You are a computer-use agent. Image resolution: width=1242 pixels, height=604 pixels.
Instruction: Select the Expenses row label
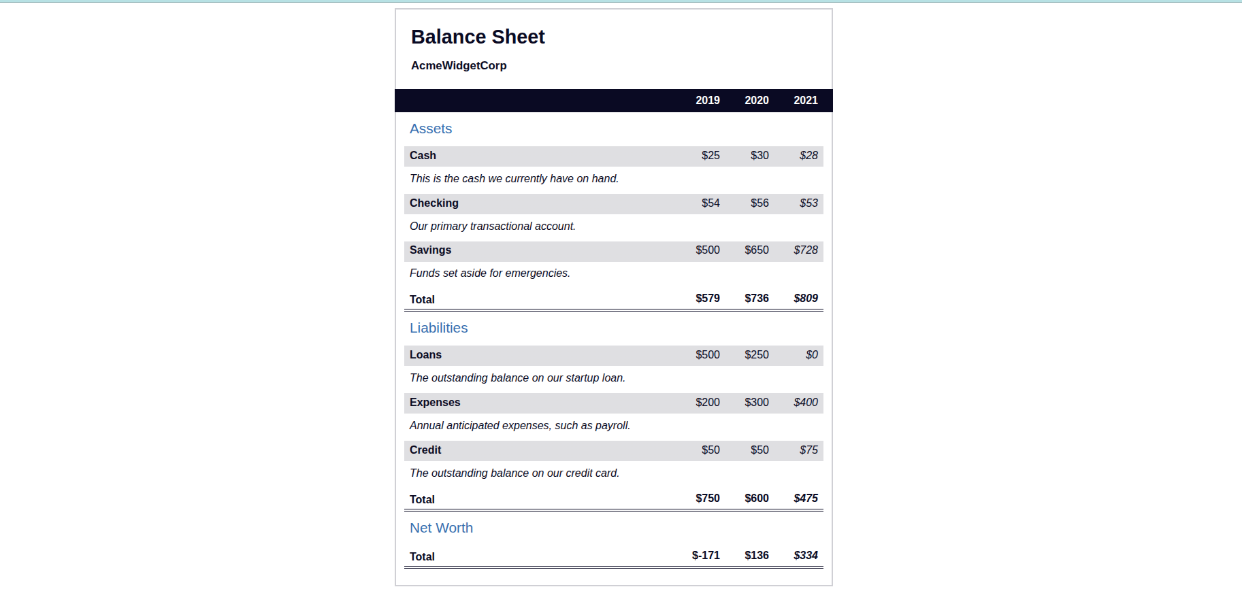[435, 403]
